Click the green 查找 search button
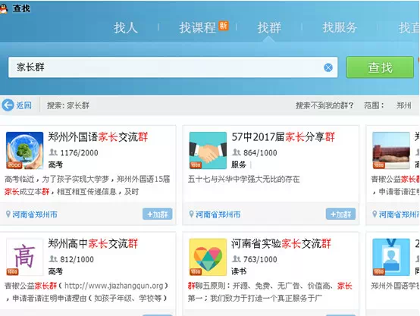Viewport: 420px width, 316px height. click(x=380, y=67)
